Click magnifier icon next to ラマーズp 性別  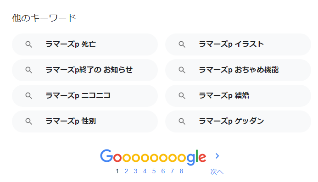[28, 121]
